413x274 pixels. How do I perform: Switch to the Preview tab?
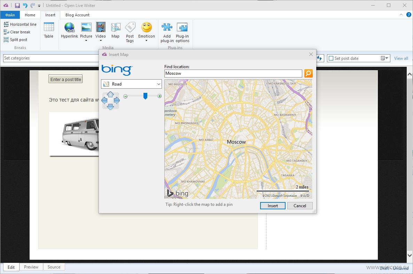point(31,267)
